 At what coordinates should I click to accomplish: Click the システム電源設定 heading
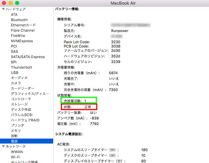69,134
